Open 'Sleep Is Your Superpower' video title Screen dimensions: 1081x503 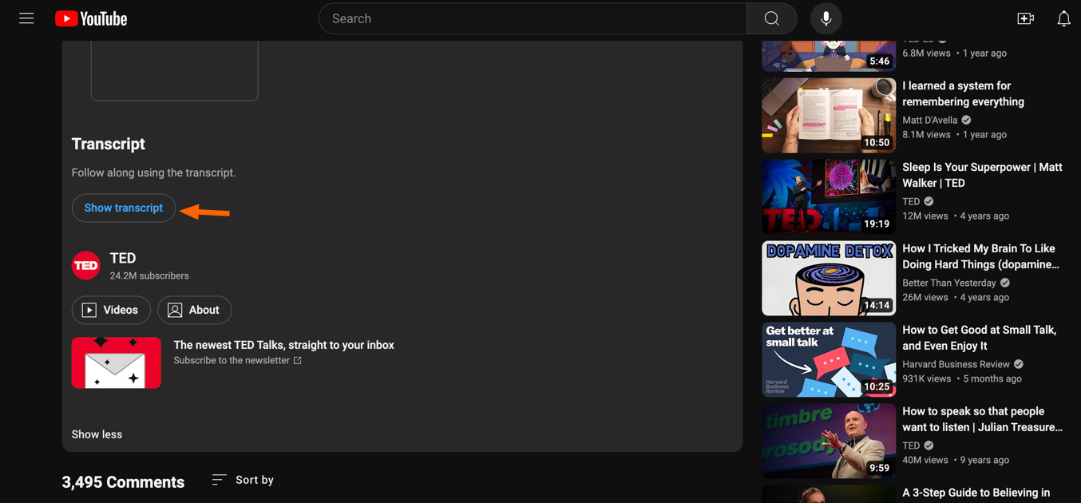(x=982, y=175)
